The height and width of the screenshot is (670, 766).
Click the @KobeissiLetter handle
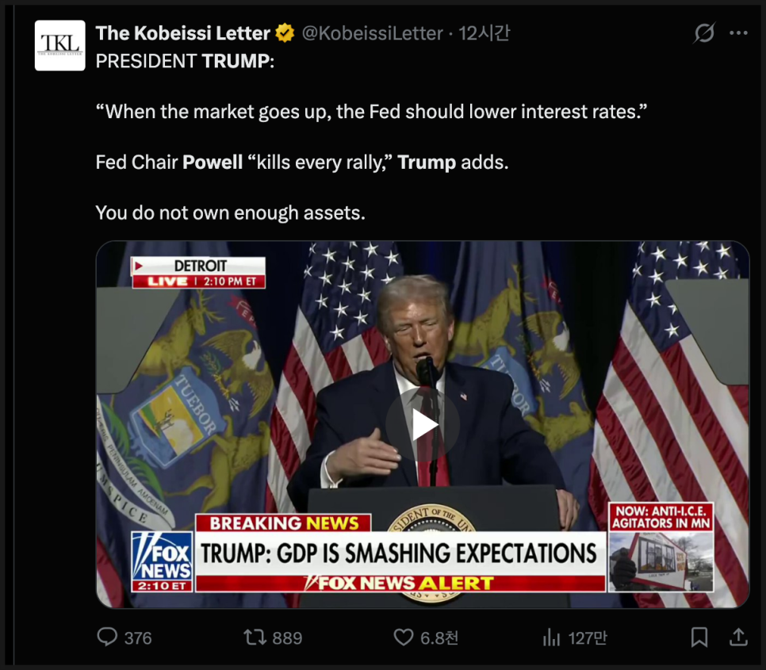tap(372, 33)
